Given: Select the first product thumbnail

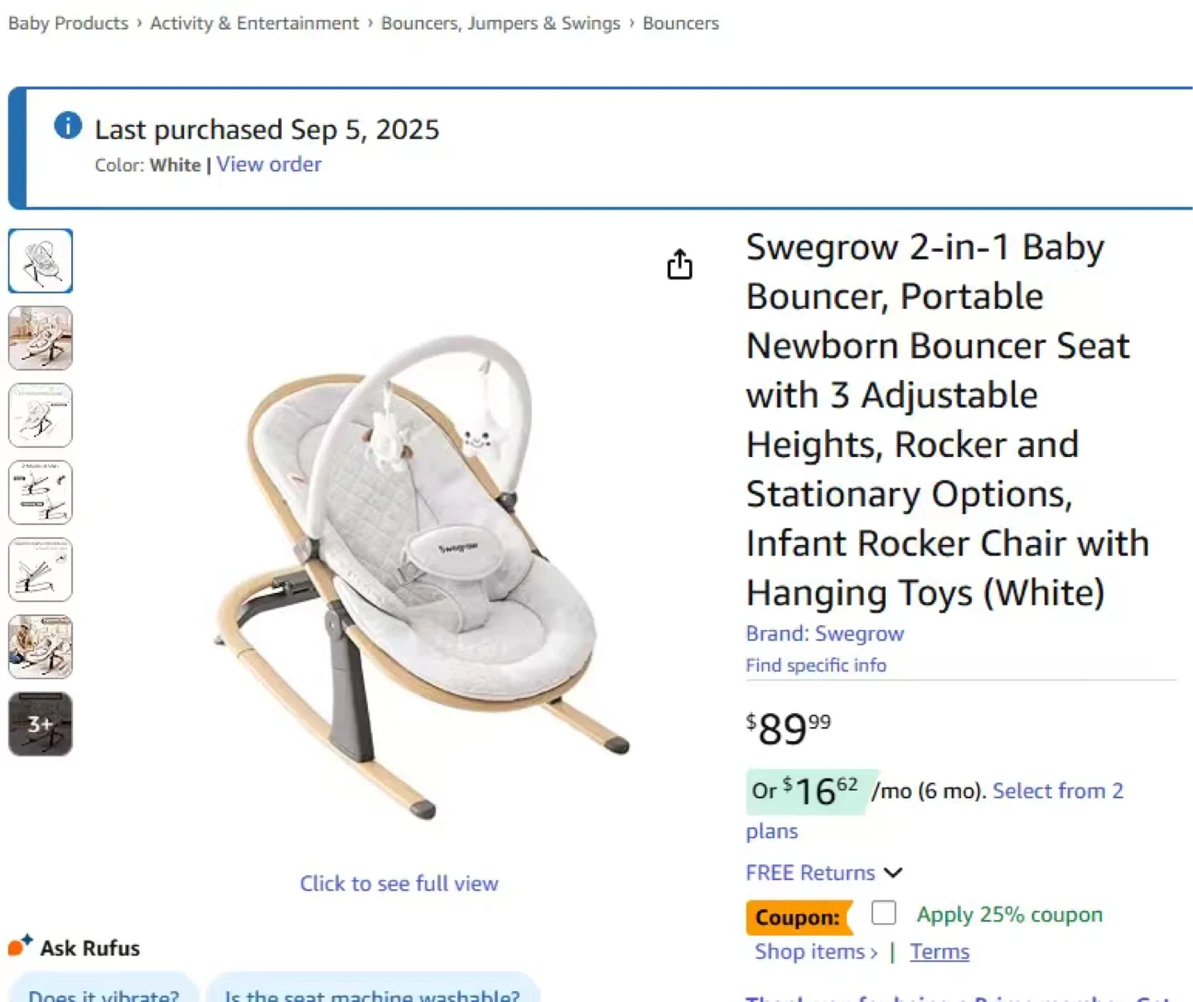Looking at the screenshot, I should (x=40, y=261).
